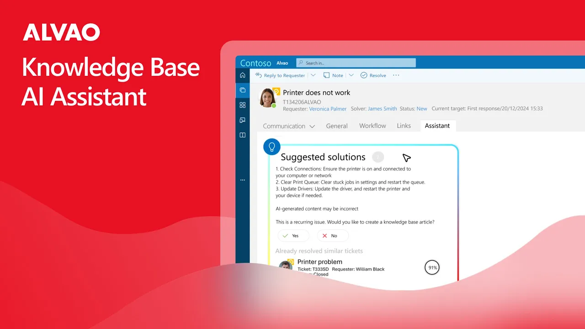Click the New status link
This screenshot has width=585, height=329.
(422, 109)
